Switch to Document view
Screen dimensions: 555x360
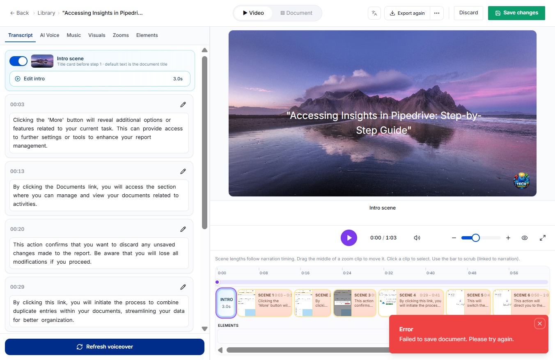(296, 13)
